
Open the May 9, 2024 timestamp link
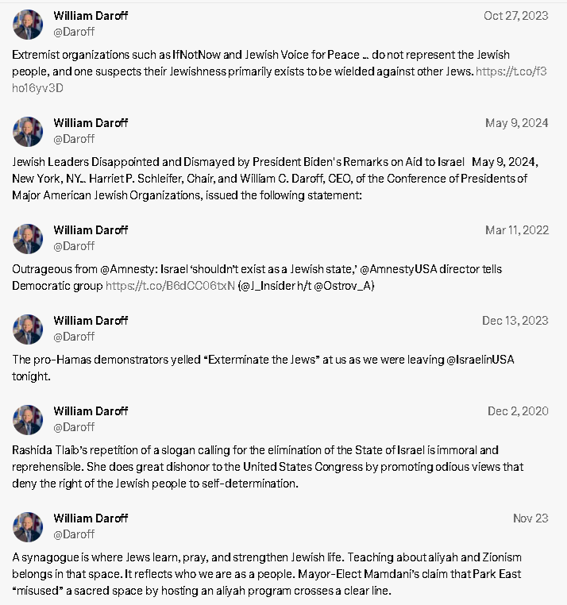pos(517,123)
